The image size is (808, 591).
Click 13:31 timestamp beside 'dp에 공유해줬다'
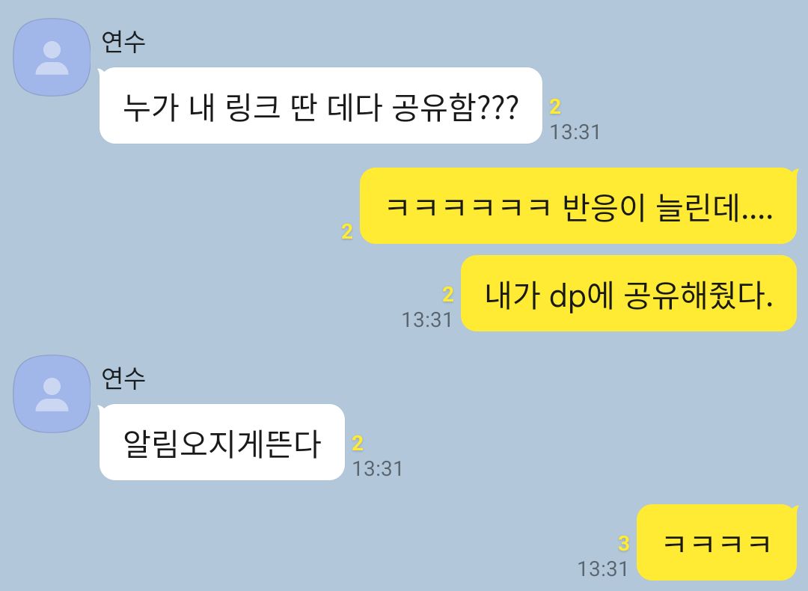click(x=426, y=320)
